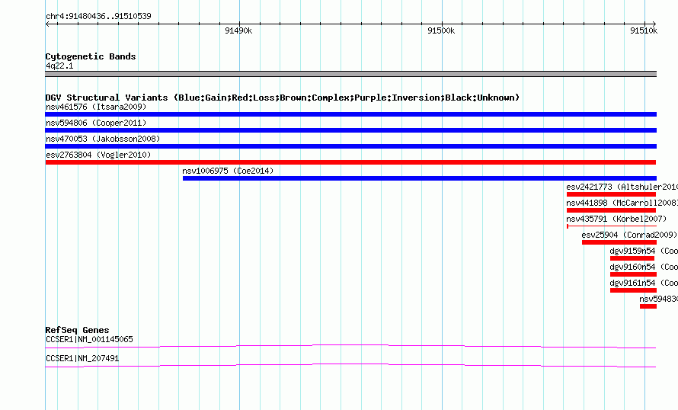Click the right arrow end of the ruler

point(654,24)
